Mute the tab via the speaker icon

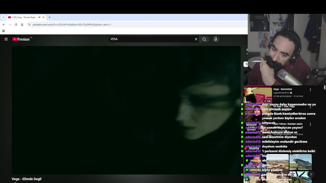pyautogui.click(x=39, y=17)
